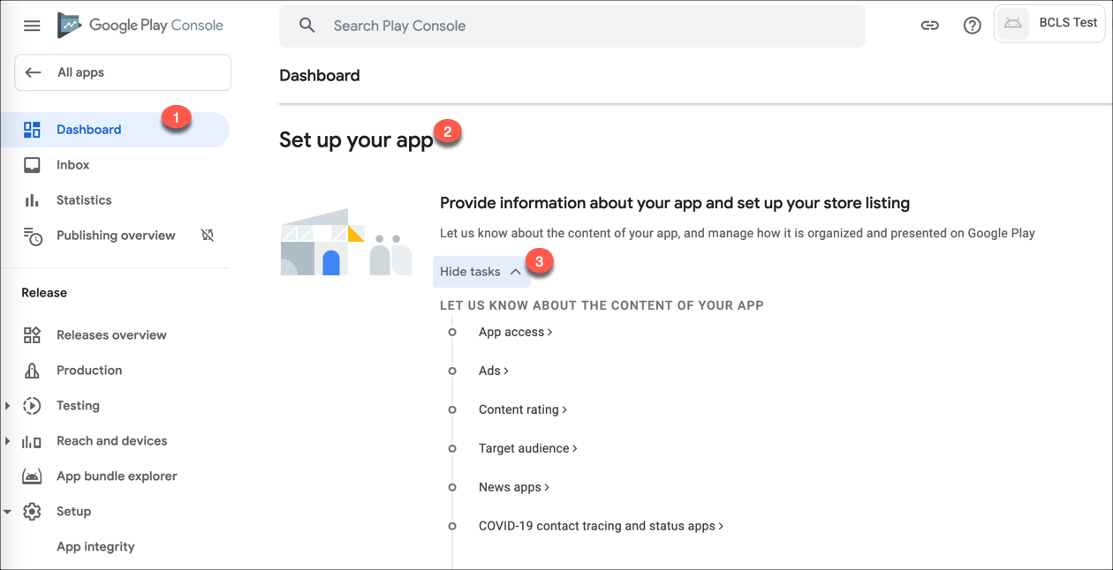The image size is (1113, 570).
Task: Click the Google Play Console logo
Action: click(140, 26)
